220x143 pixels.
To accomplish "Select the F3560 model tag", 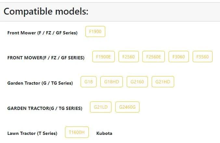I will point(202,56).
